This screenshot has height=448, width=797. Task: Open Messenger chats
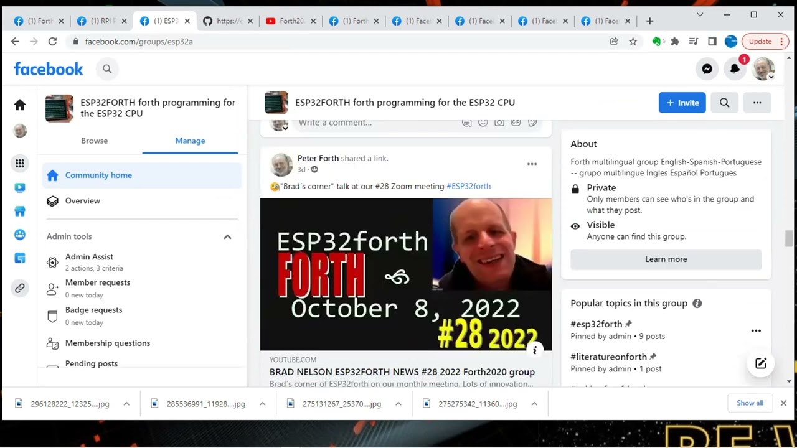click(x=707, y=69)
